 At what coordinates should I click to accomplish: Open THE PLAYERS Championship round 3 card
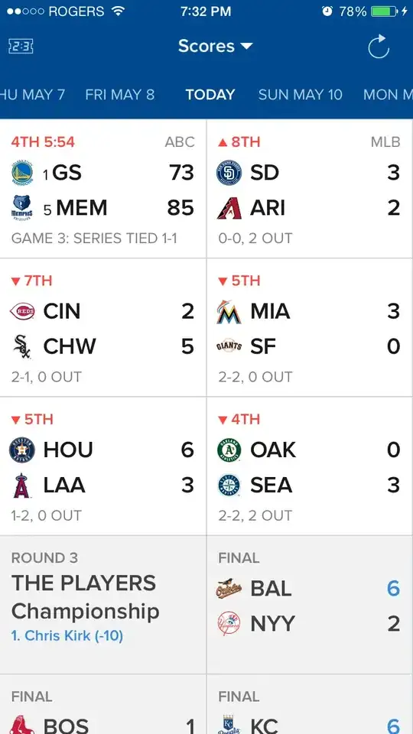pos(103,605)
